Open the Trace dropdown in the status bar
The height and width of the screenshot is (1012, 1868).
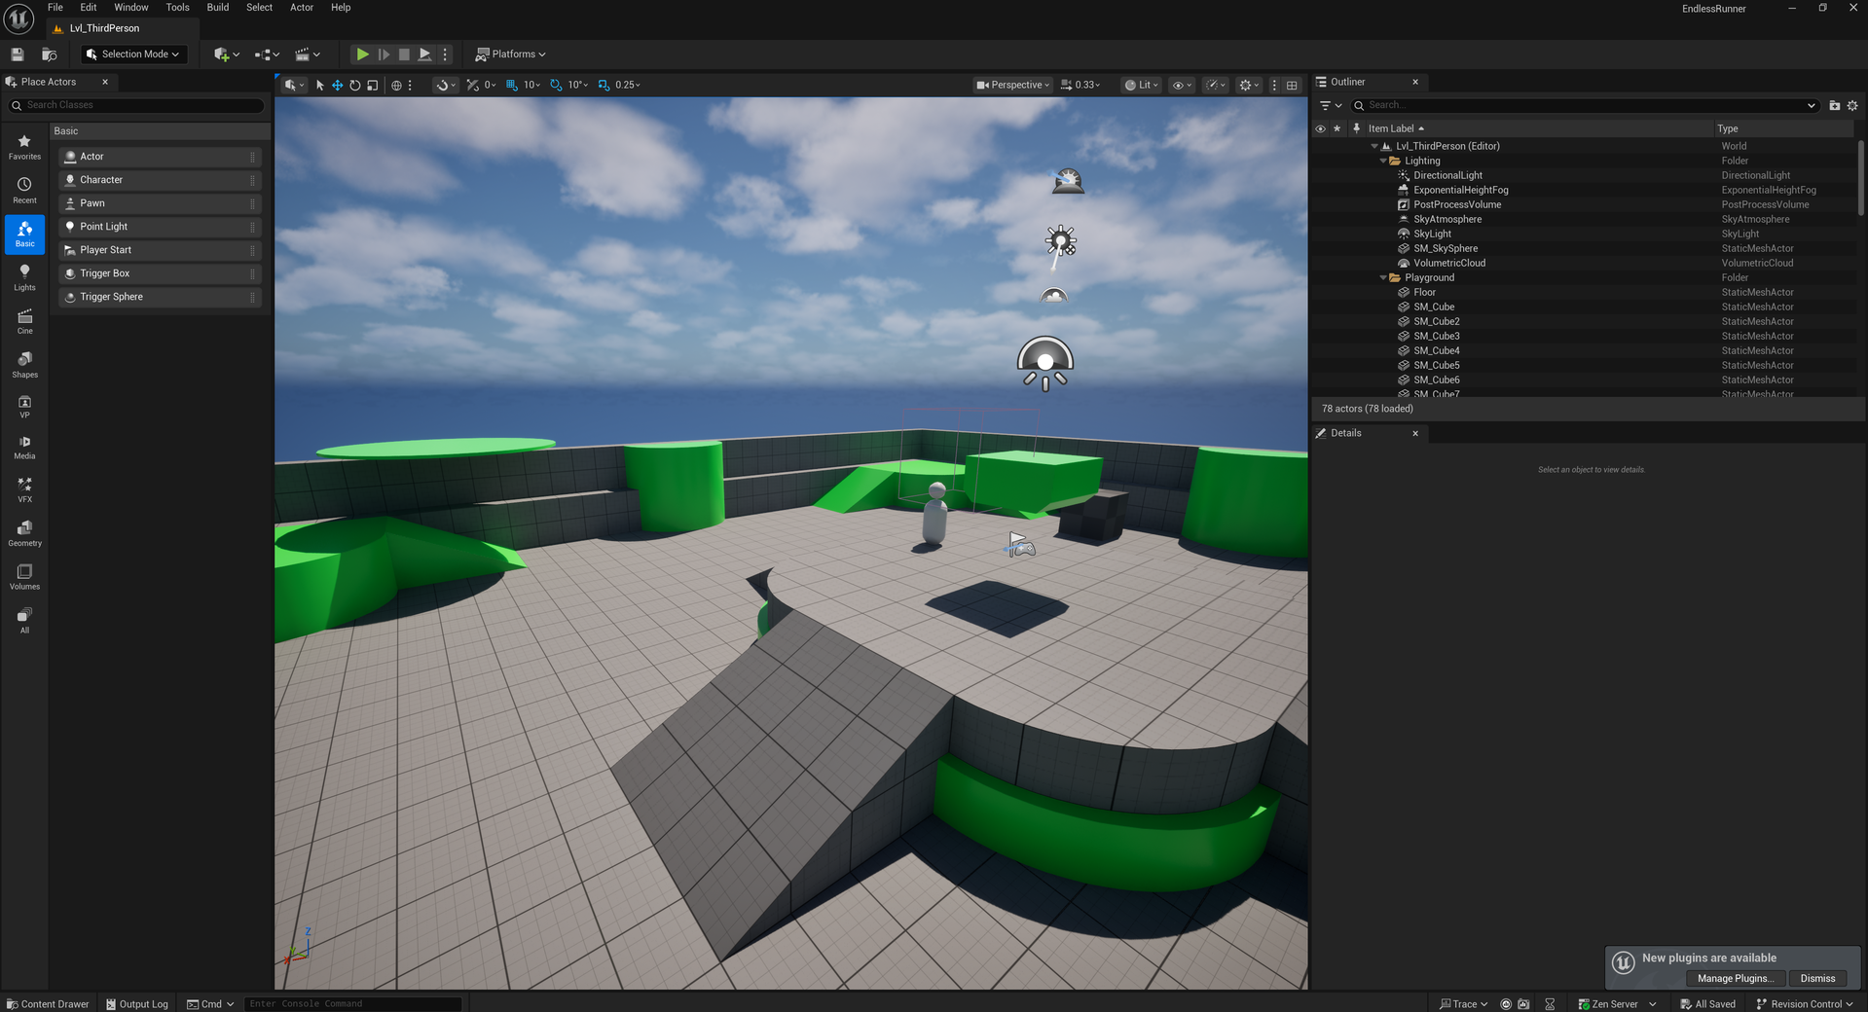point(1464,1004)
